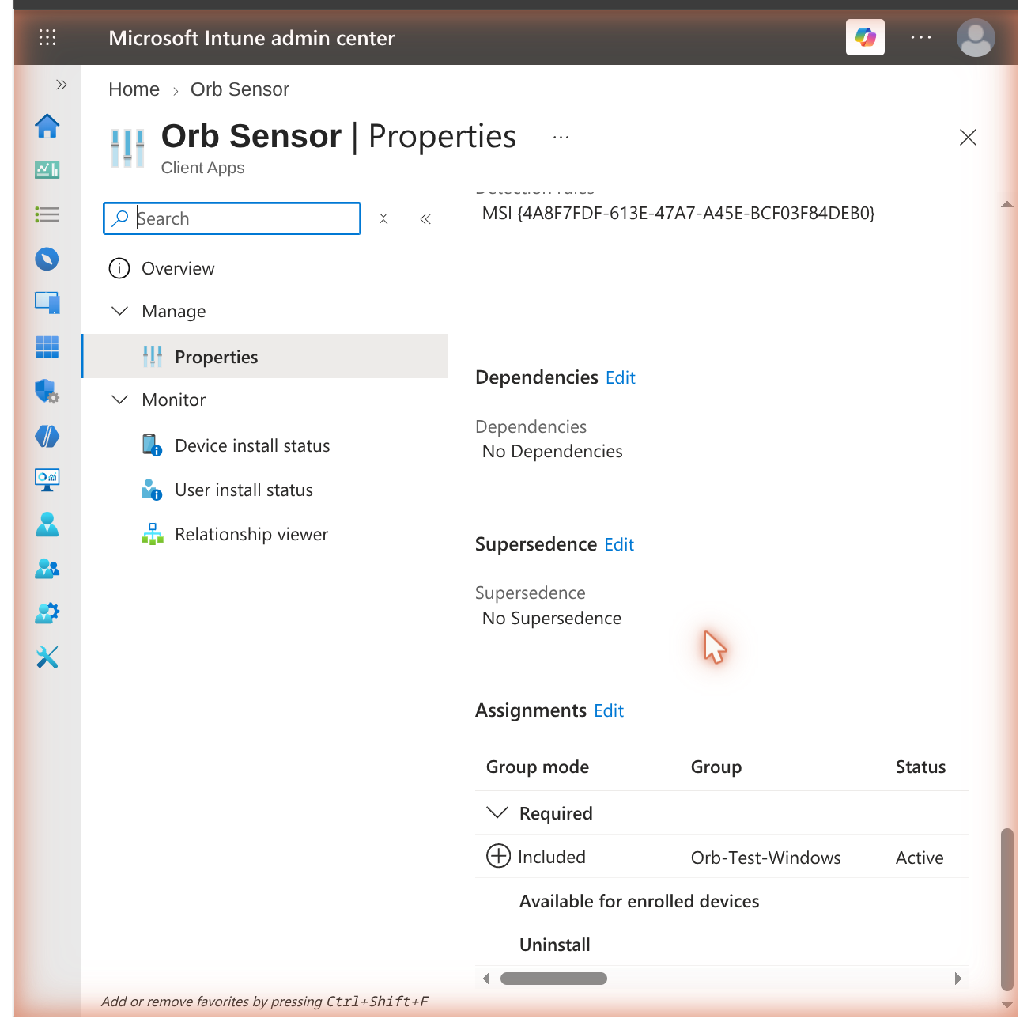Collapse the resource menu panel

click(425, 219)
